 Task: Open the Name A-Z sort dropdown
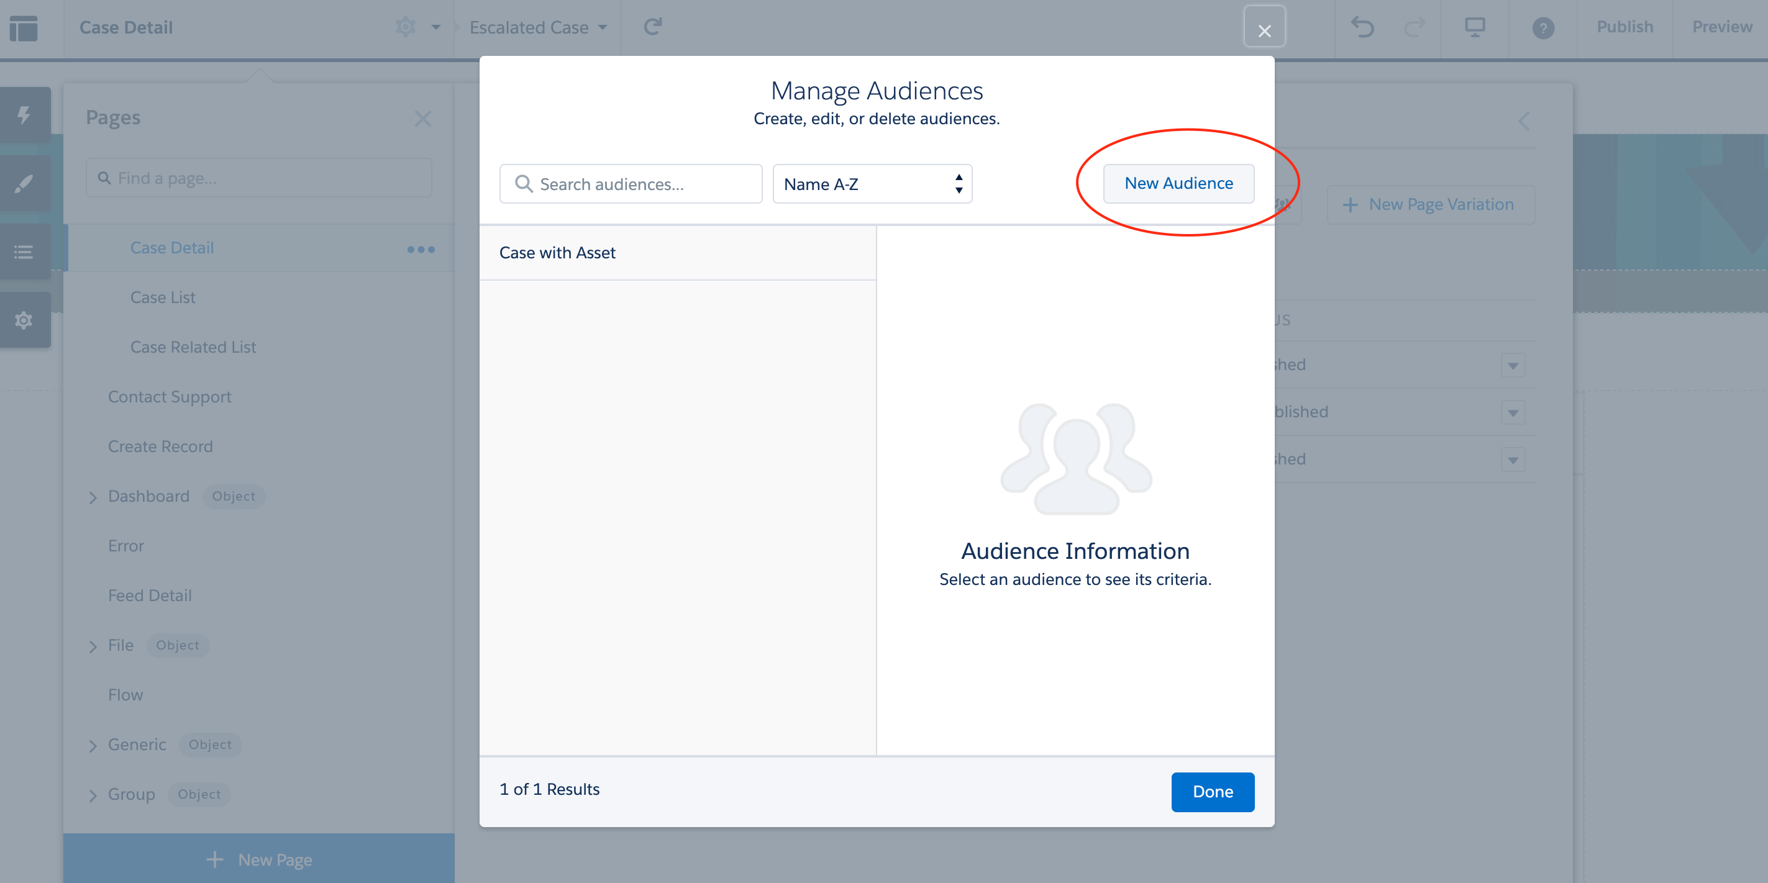872,184
